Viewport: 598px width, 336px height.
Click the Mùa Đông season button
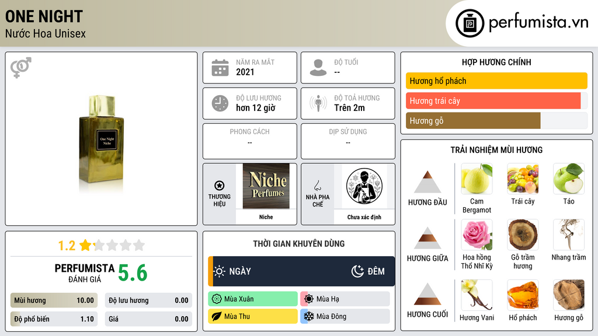pos(345,316)
